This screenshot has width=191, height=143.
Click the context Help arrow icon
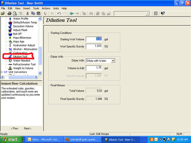(x=163, y=13)
